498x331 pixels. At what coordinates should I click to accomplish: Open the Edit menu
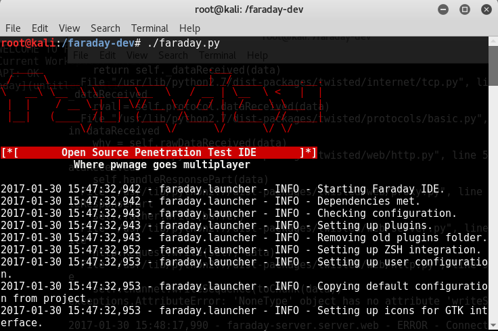pyautogui.click(x=40, y=28)
